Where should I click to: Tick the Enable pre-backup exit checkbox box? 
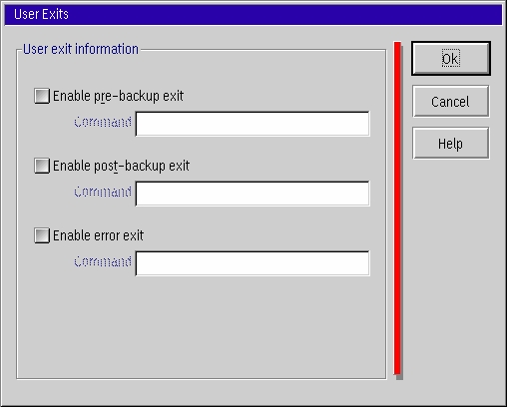click(x=42, y=96)
